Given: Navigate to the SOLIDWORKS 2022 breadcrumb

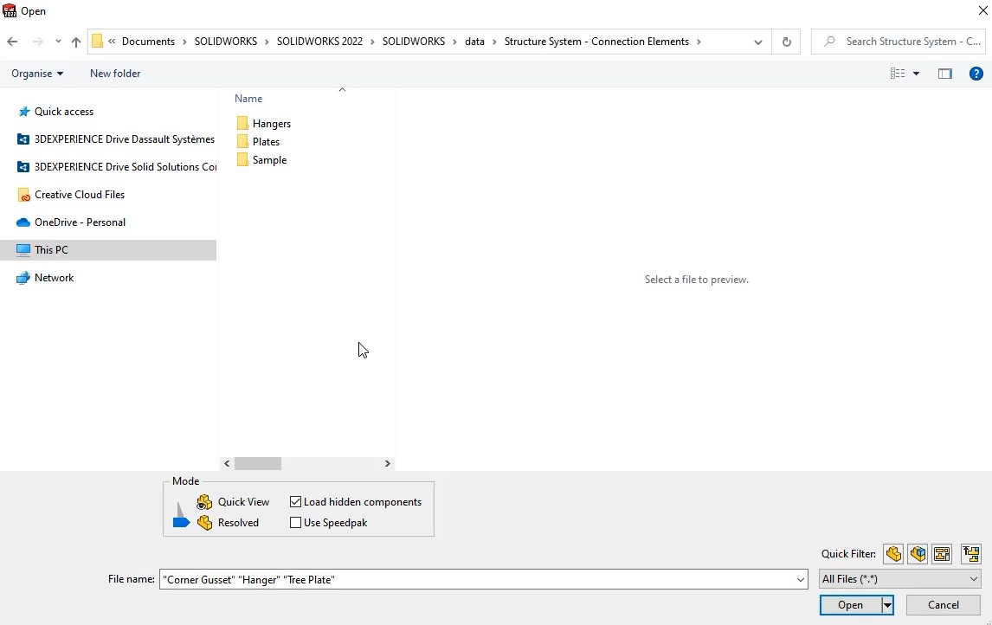Looking at the screenshot, I should coord(320,41).
